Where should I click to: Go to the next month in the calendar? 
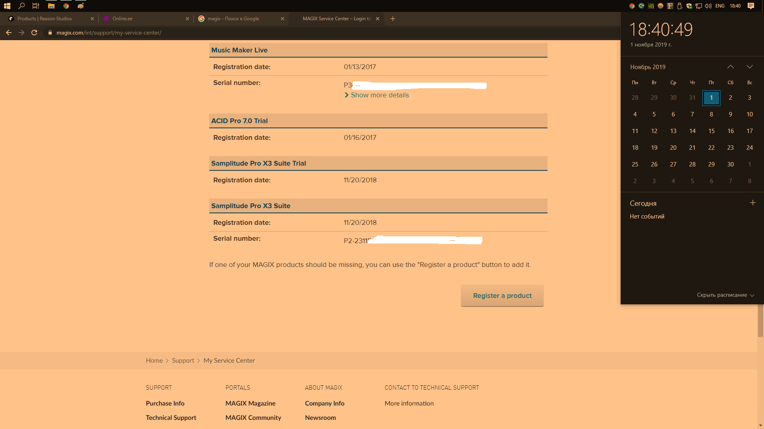[x=749, y=67]
